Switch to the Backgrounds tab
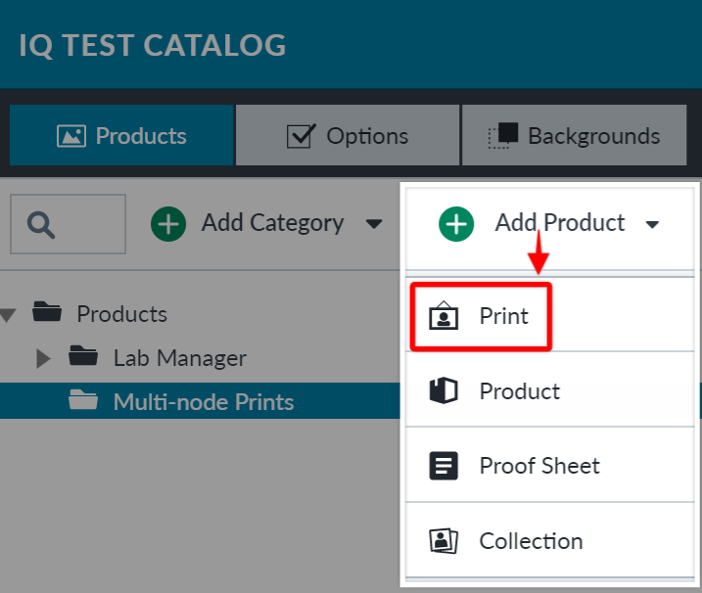 575,135
